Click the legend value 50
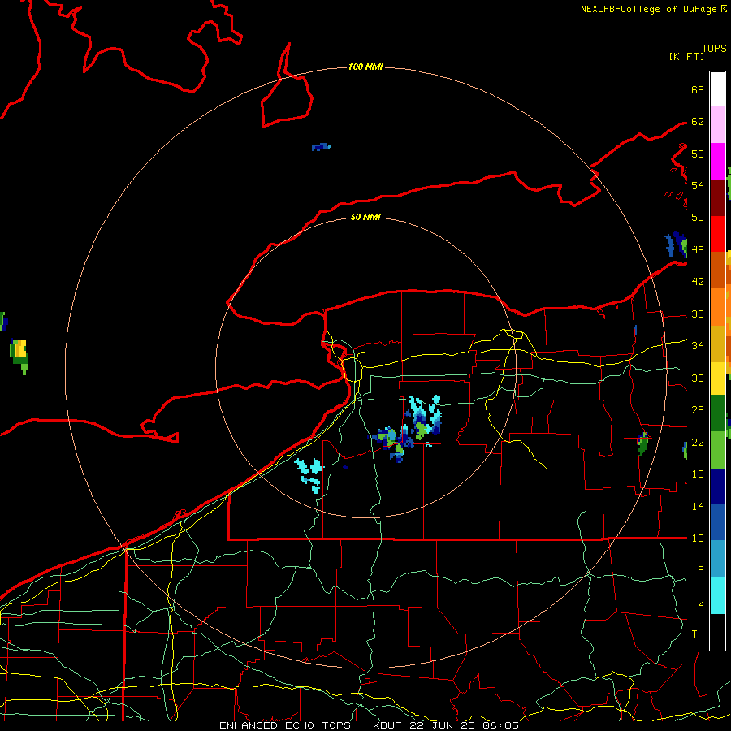The width and height of the screenshot is (731, 731). [x=698, y=217]
